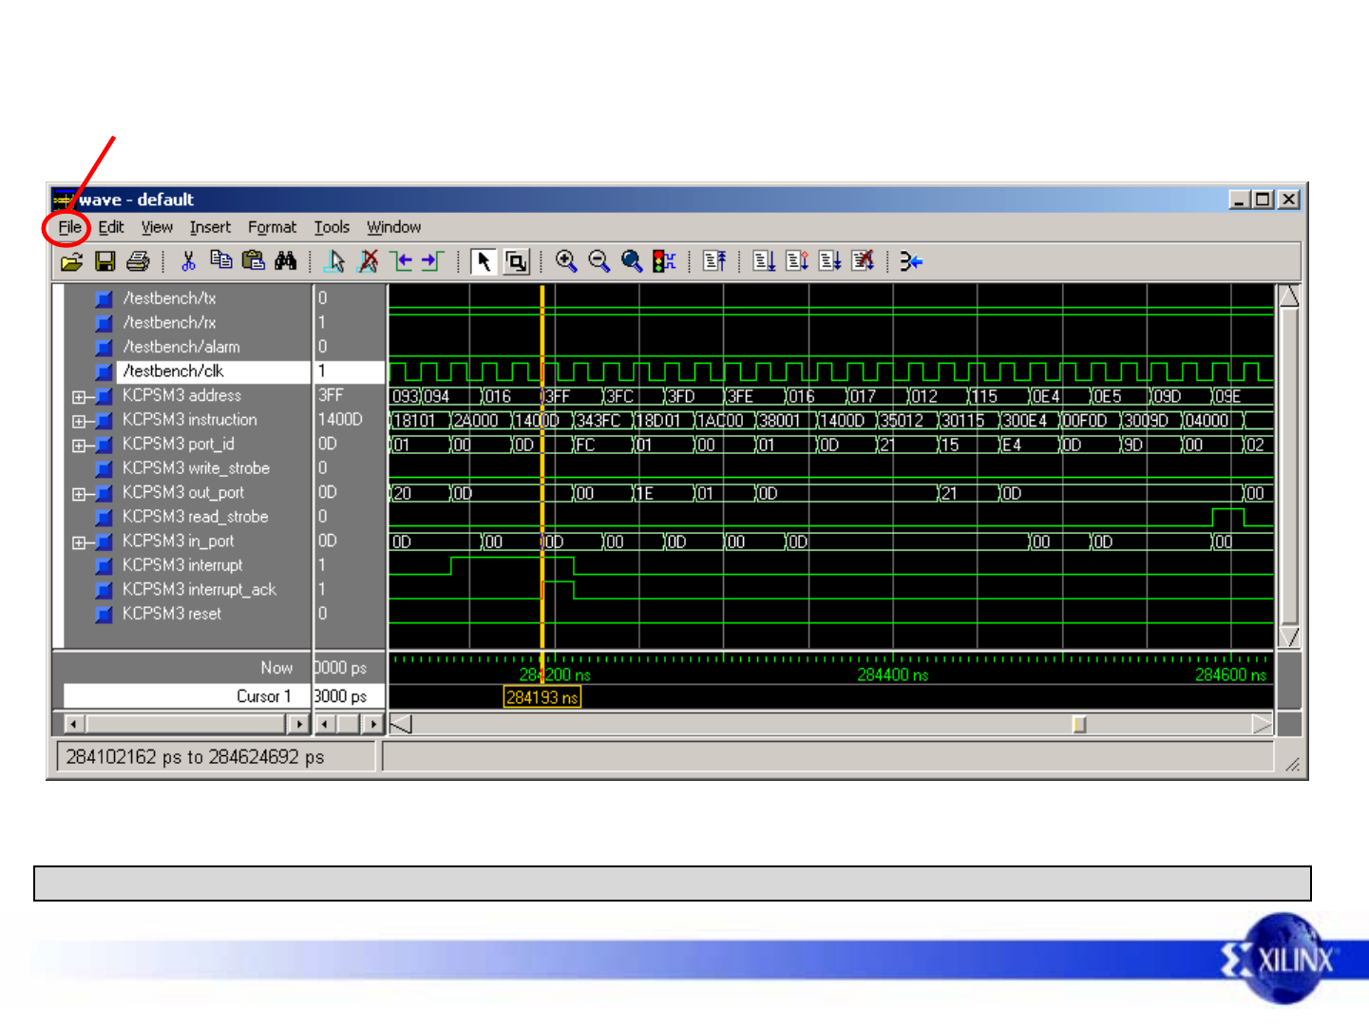Image resolution: width=1369 pixels, height=1026 pixels.
Task: Expand the KCPSM3 instruction signal bus
Action: (x=79, y=421)
